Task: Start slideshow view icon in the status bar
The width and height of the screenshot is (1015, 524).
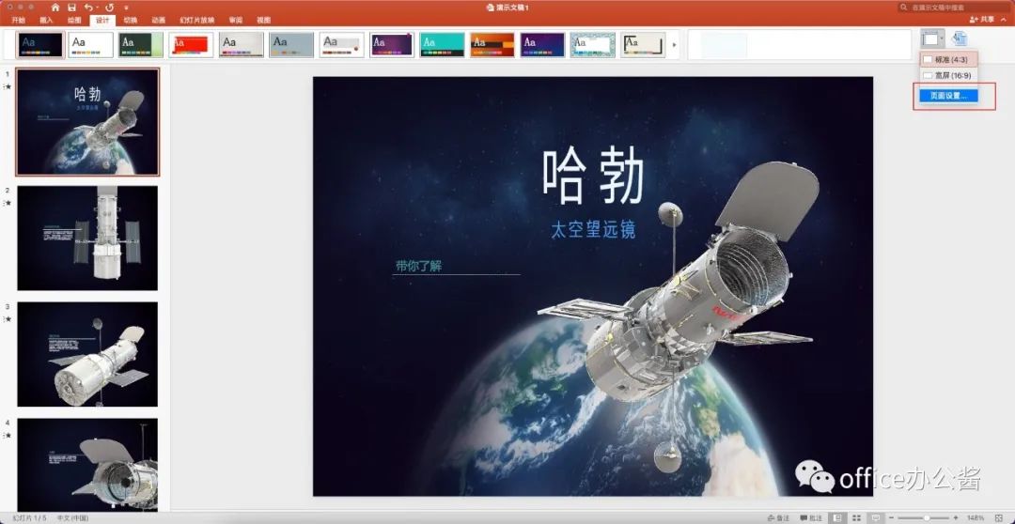Action: point(876,518)
